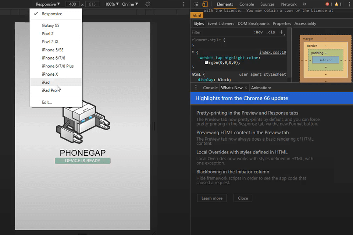Select the checked Responsive menu entry

[x=56, y=14]
